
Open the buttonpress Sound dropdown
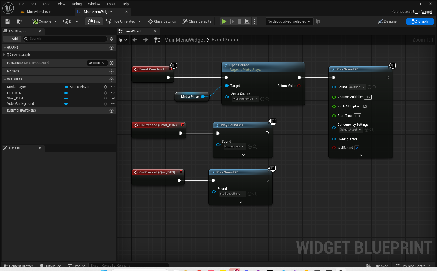point(234,147)
